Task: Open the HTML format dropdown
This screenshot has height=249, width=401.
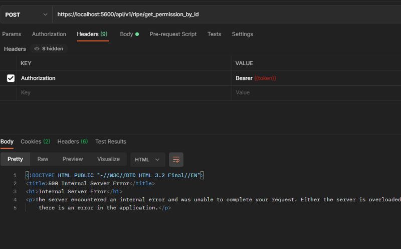Action: pyautogui.click(x=147, y=160)
